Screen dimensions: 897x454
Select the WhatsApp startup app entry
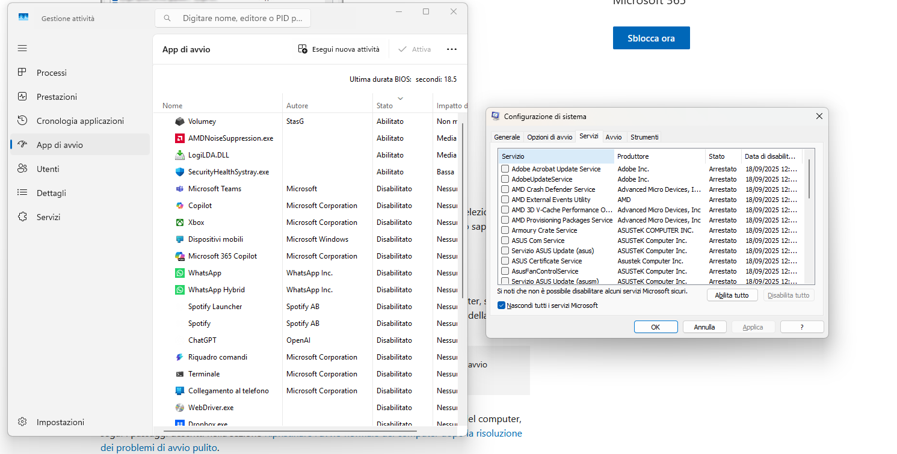[205, 273]
